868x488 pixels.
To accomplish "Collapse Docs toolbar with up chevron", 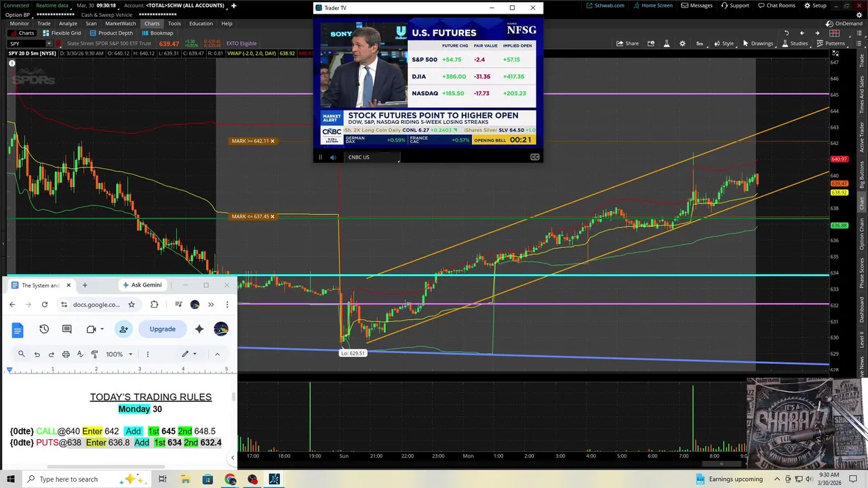I will [x=217, y=354].
